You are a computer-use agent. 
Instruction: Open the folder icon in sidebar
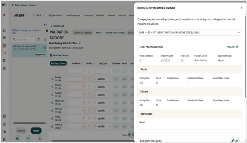4,53
